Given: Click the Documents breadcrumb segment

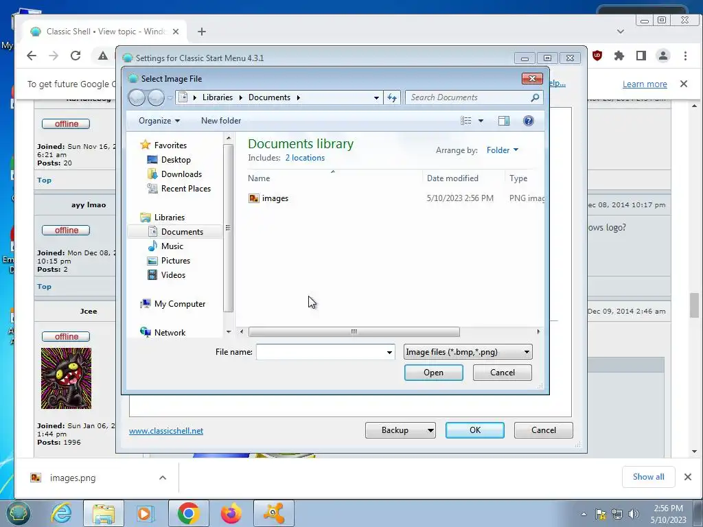Looking at the screenshot, I should pos(269,97).
